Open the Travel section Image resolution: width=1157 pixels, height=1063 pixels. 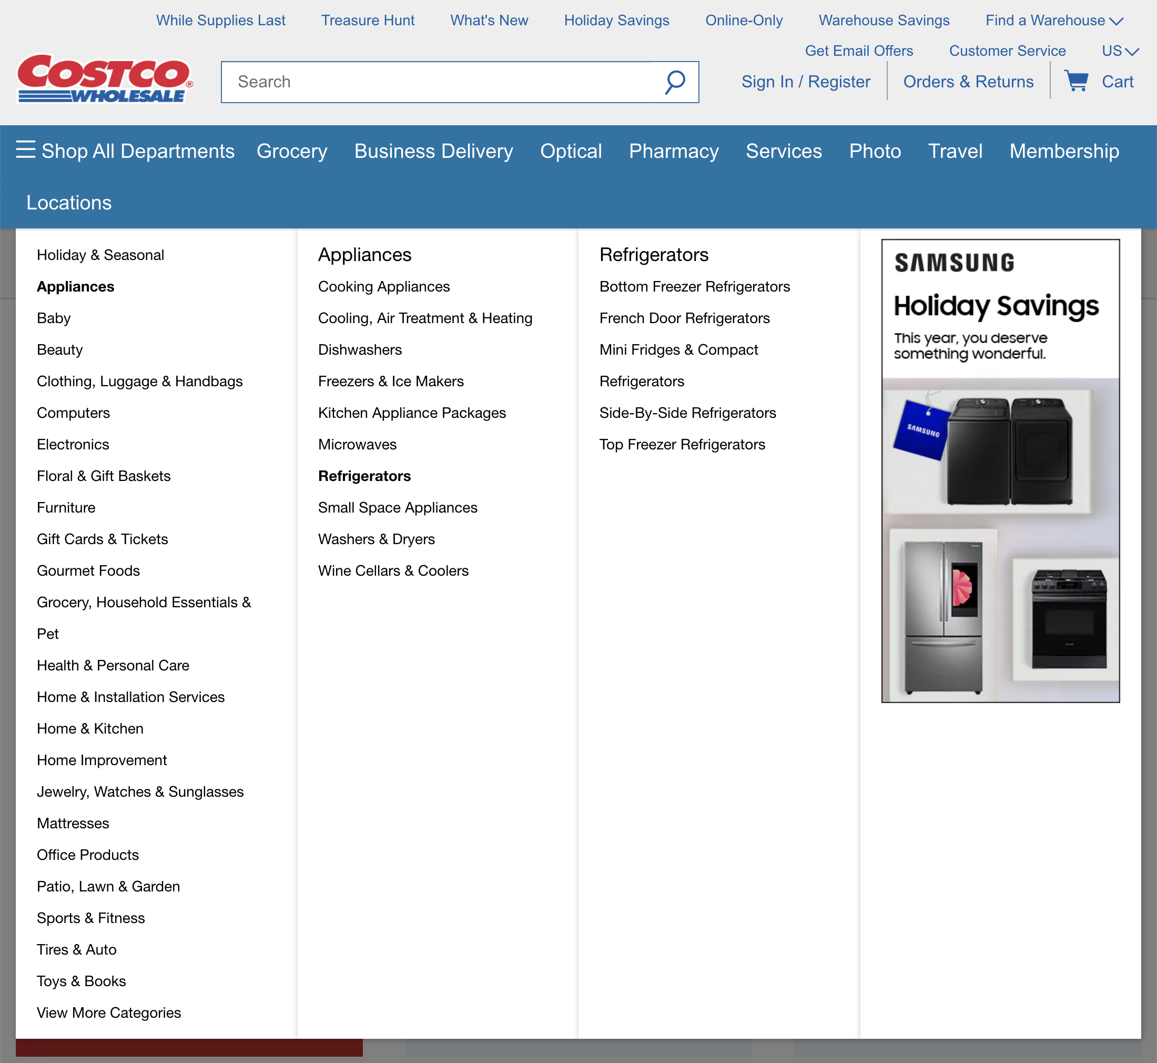point(955,151)
